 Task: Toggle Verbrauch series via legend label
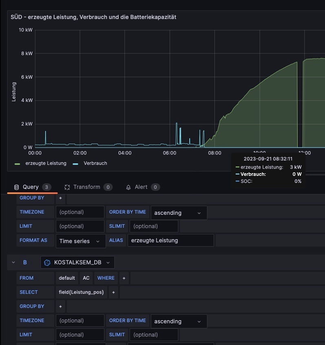tap(95, 163)
